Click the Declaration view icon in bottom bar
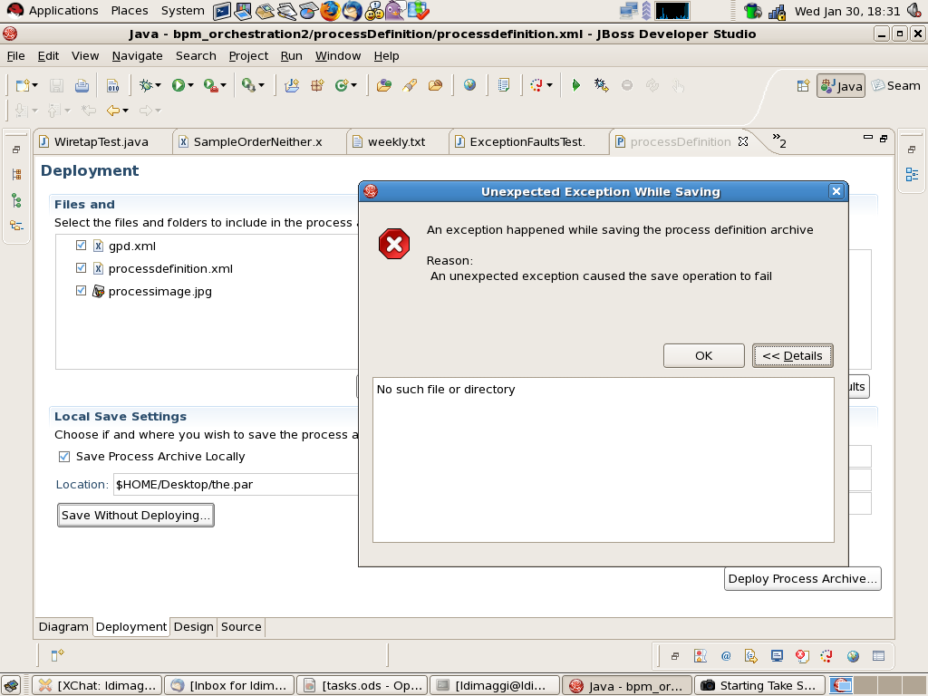 click(751, 656)
